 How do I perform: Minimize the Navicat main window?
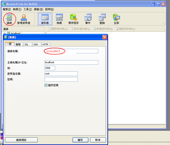153,4
